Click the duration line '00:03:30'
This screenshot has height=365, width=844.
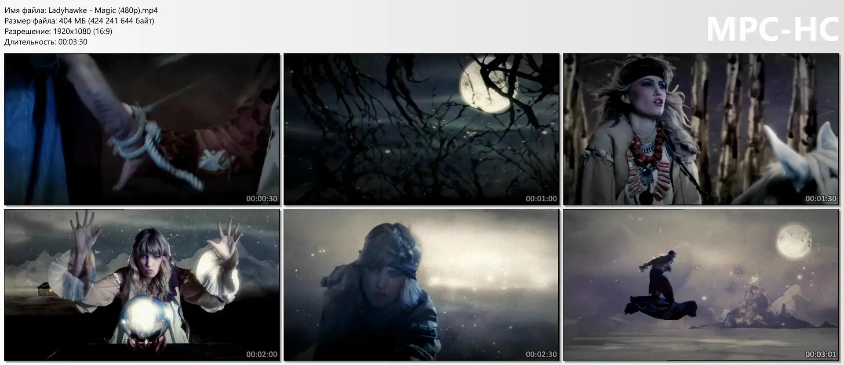point(73,42)
